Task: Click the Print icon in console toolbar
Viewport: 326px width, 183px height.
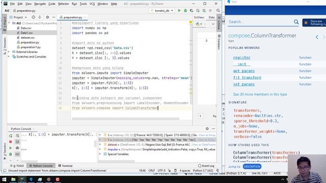Action: point(17,148)
